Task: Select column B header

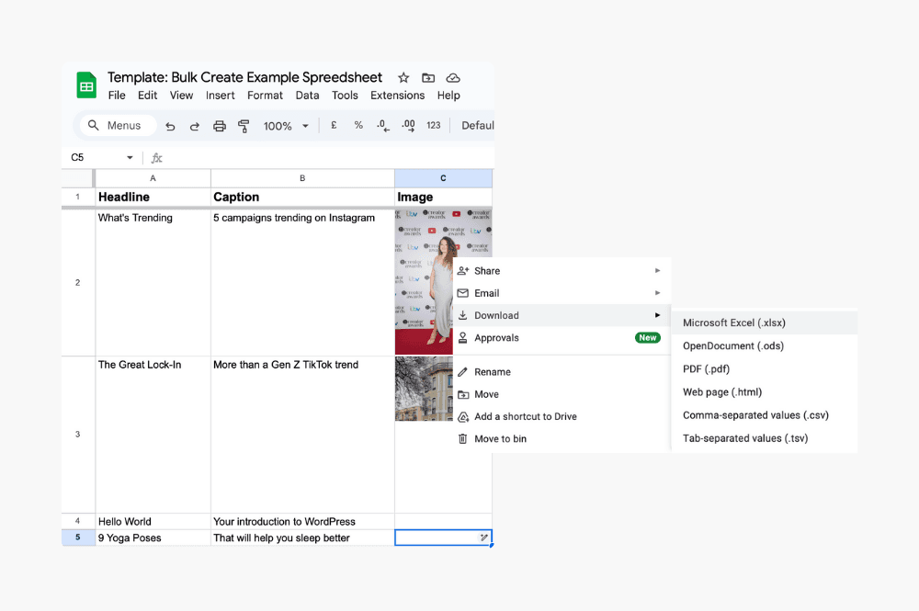Action: point(302,178)
